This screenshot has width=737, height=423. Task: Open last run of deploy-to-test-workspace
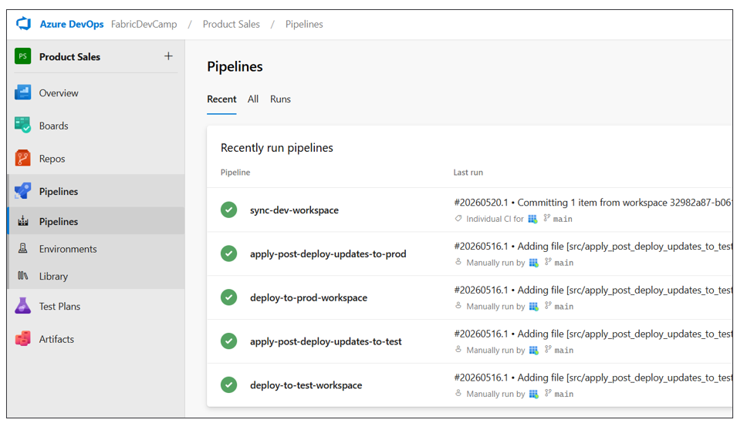[593, 377]
